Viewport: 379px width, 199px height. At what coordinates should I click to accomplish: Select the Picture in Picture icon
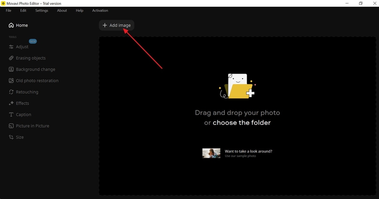(11, 126)
